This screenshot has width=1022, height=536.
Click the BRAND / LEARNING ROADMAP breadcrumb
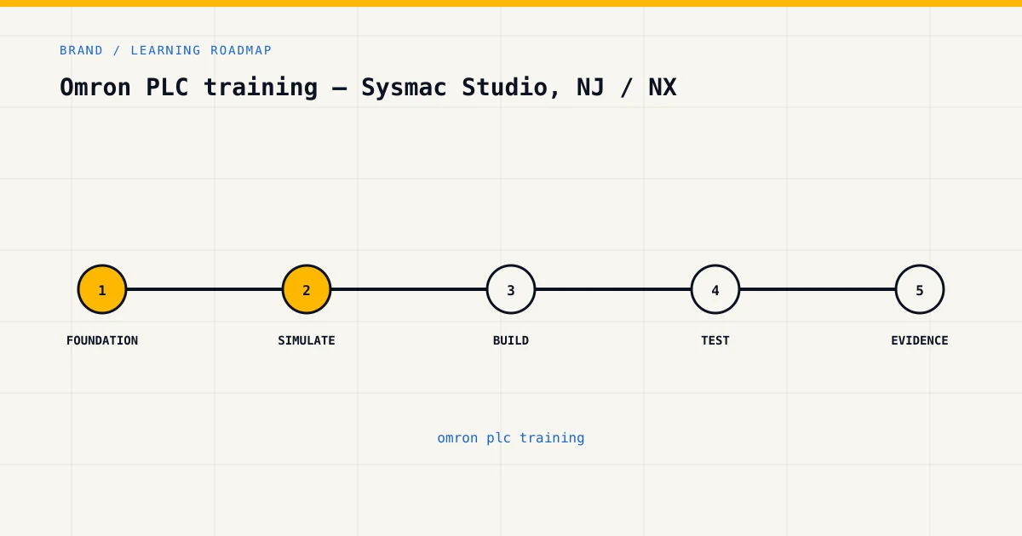166,50
